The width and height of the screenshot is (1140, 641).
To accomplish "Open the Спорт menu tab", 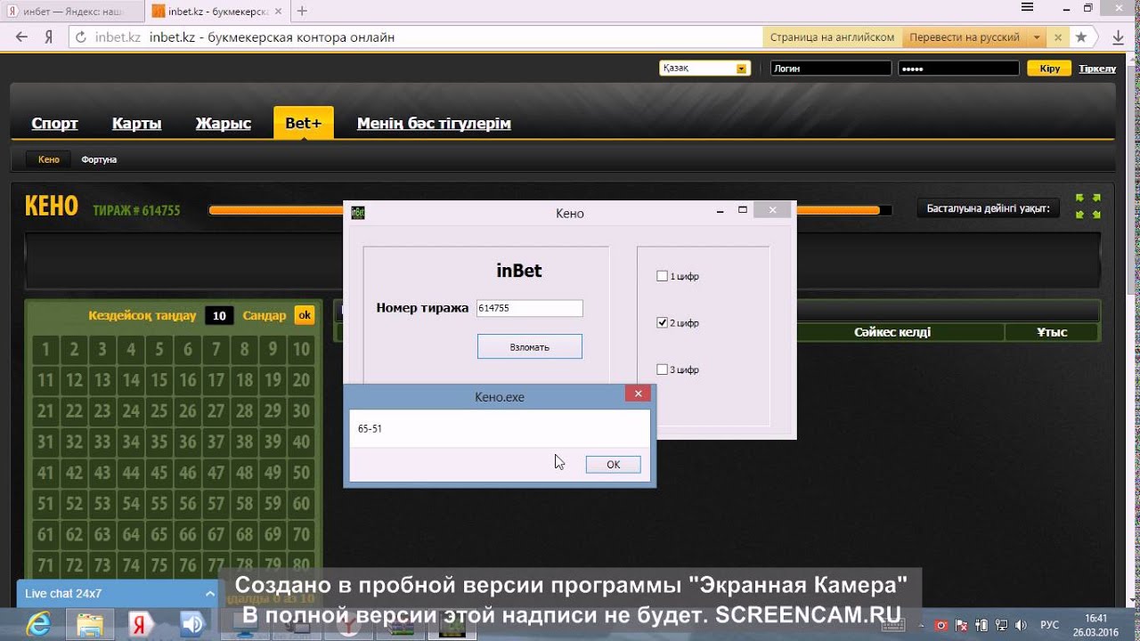I will click(54, 124).
